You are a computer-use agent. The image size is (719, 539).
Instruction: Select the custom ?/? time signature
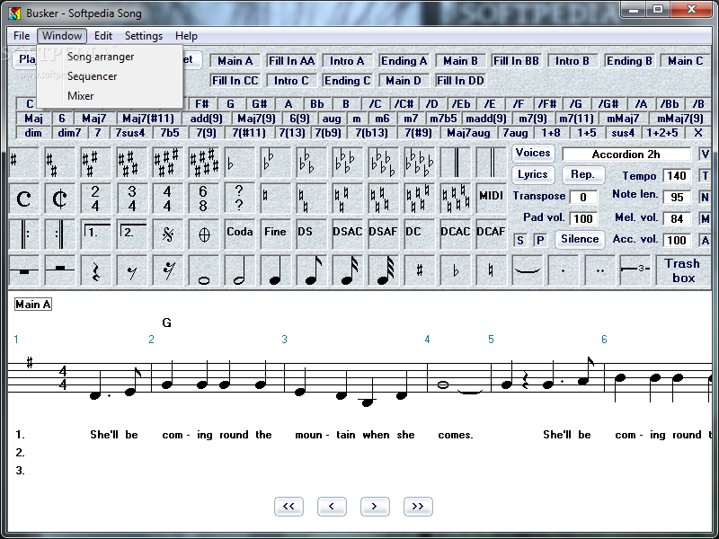(x=239, y=198)
